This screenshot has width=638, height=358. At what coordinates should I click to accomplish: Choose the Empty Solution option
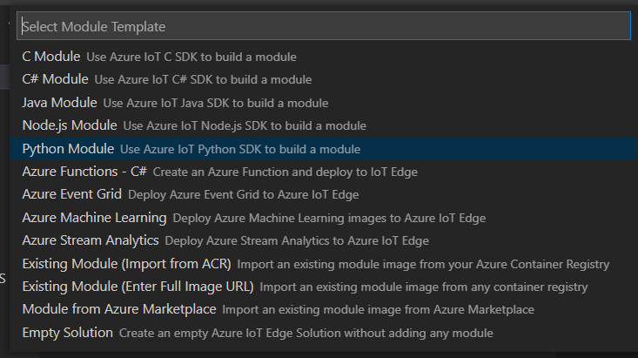point(68,333)
